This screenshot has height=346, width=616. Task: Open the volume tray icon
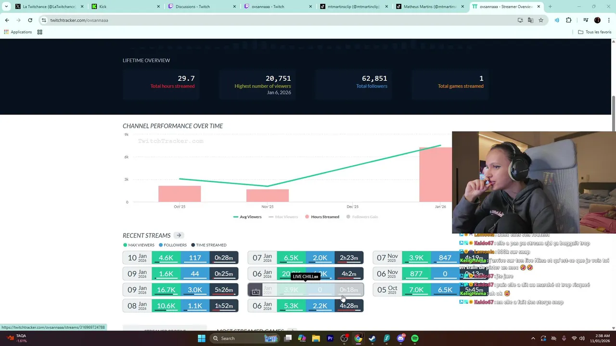[582, 338]
